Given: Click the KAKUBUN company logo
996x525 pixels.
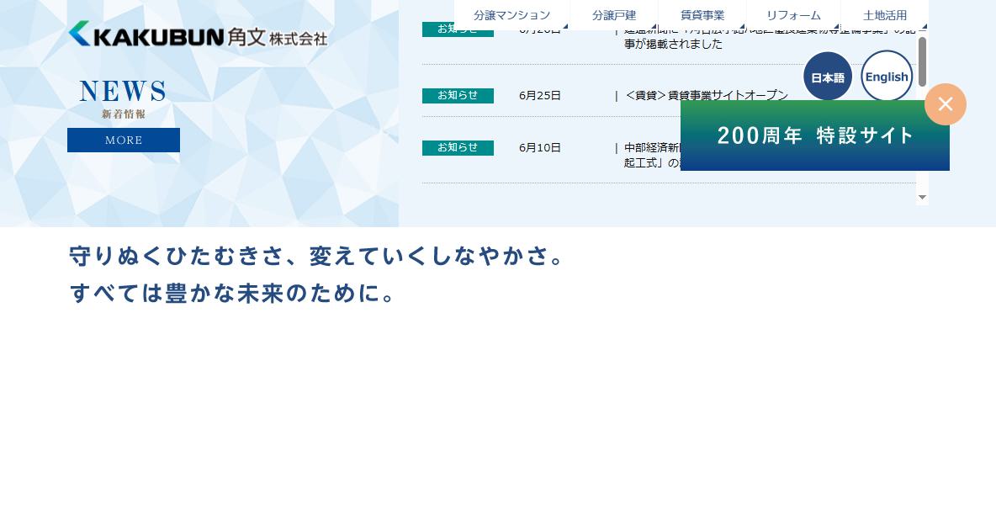Looking at the screenshot, I should pos(198,34).
